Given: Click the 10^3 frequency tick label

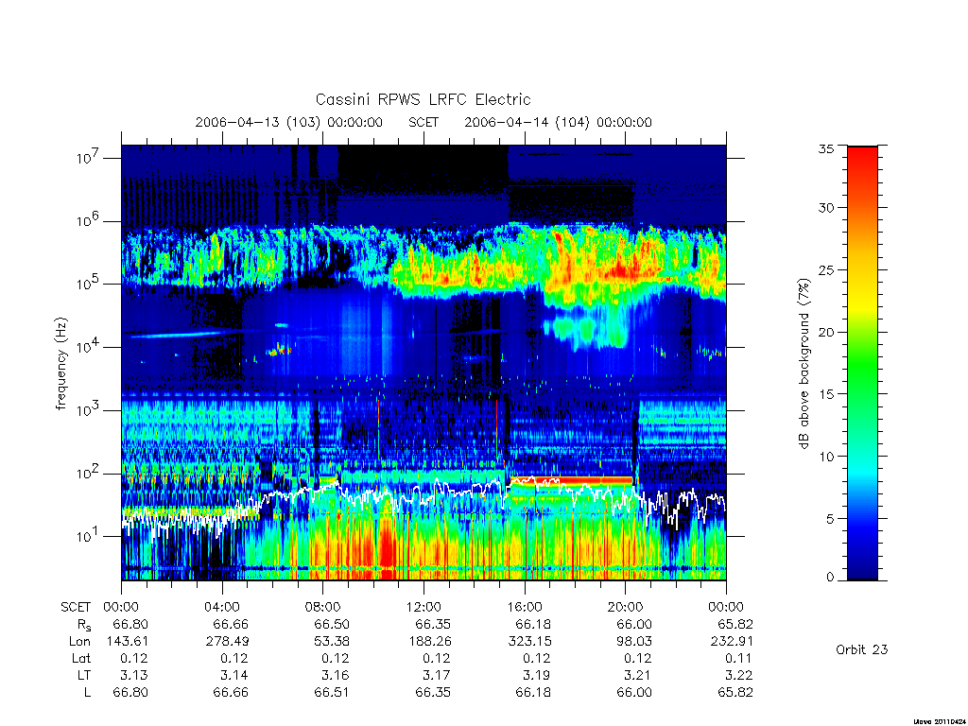Looking at the screenshot, I should [88, 409].
